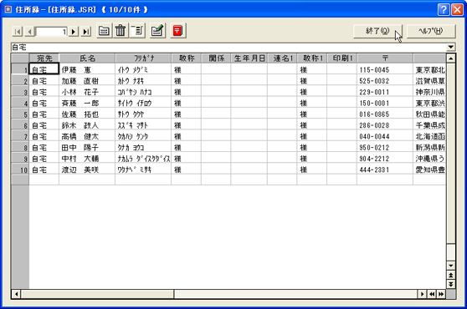This screenshot has height=309, width=467.
Task: Click the address cell 愛知県豊
Action: pyautogui.click(x=430, y=170)
